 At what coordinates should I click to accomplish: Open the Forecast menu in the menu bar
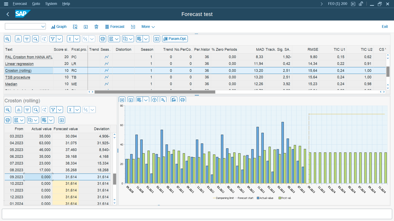point(20,4)
